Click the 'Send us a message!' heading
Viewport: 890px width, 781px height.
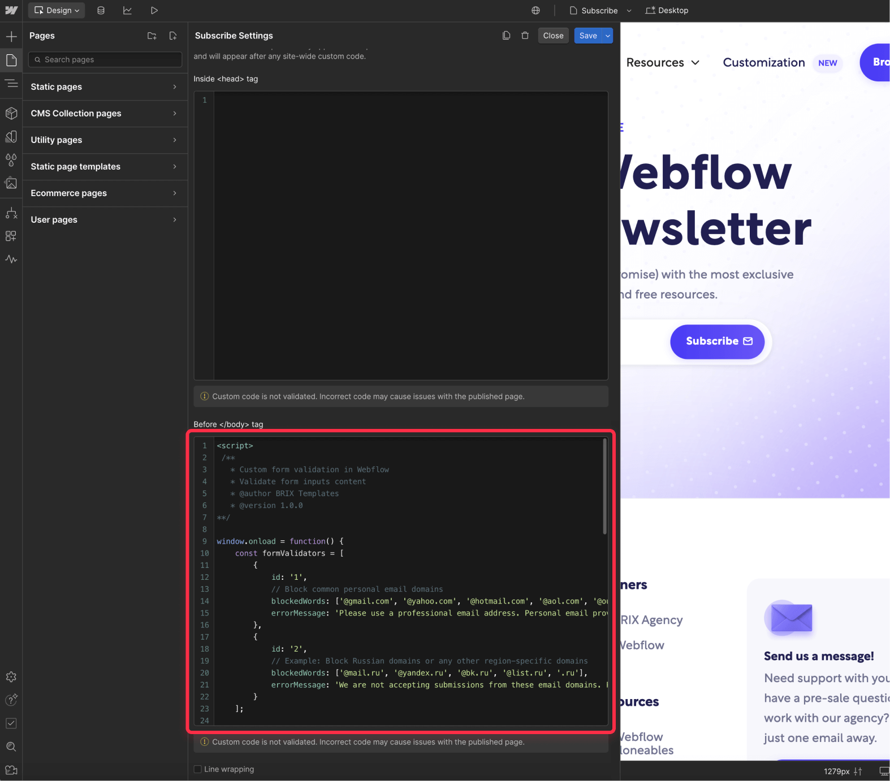[819, 656]
